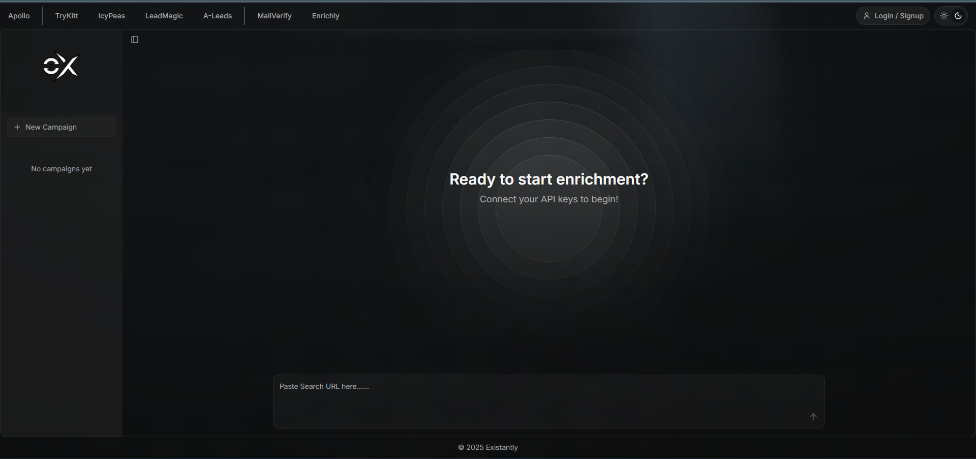The height and width of the screenshot is (459, 976).
Task: Select the Enrichly tab
Action: pyautogui.click(x=325, y=16)
